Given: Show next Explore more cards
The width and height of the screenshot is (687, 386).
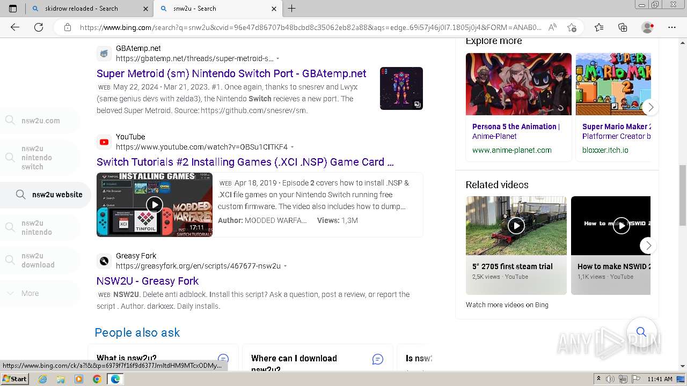Looking at the screenshot, I should pyautogui.click(x=650, y=107).
